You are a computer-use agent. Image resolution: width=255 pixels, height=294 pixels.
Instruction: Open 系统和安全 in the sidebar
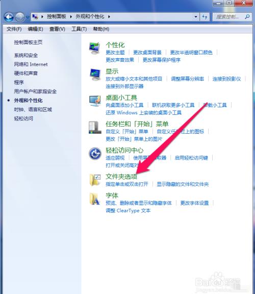coord(26,55)
